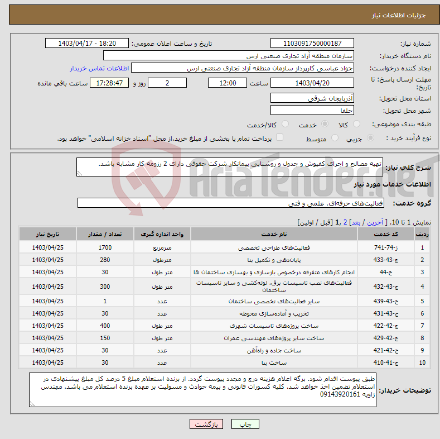Viewport: 440px width, 439px height.
Task: Click the remaining time field 17:28:47
Action: (x=109, y=83)
